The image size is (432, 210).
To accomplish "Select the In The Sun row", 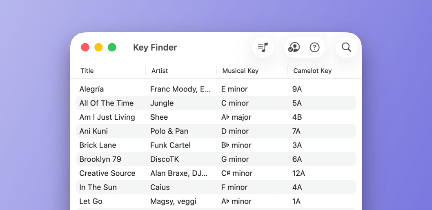I will pyautogui.click(x=98, y=187).
